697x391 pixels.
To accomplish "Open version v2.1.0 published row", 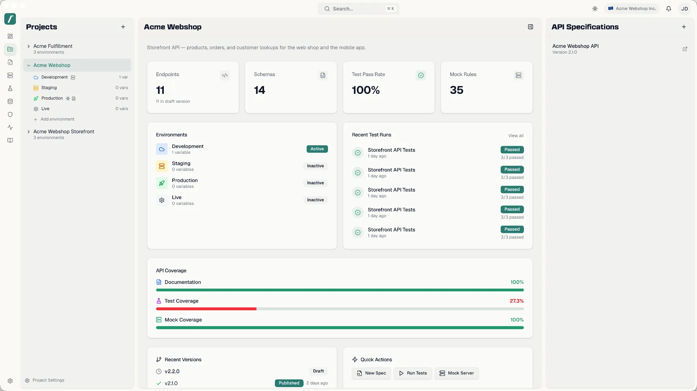I will pyautogui.click(x=242, y=383).
